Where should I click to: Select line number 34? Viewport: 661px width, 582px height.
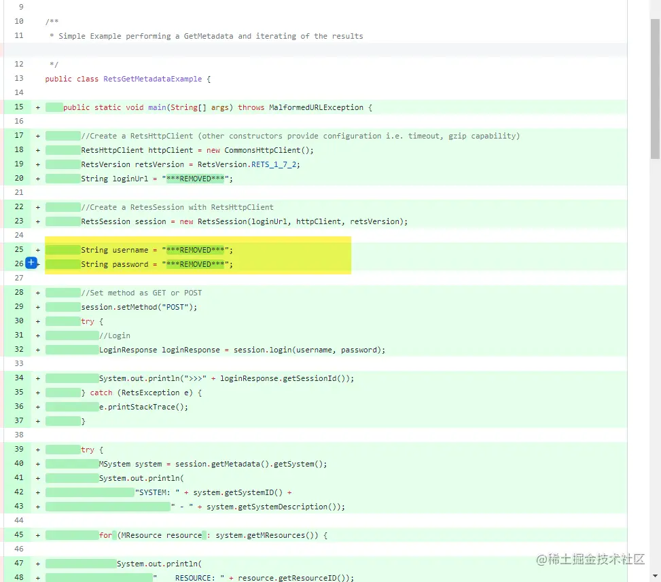tap(19, 378)
